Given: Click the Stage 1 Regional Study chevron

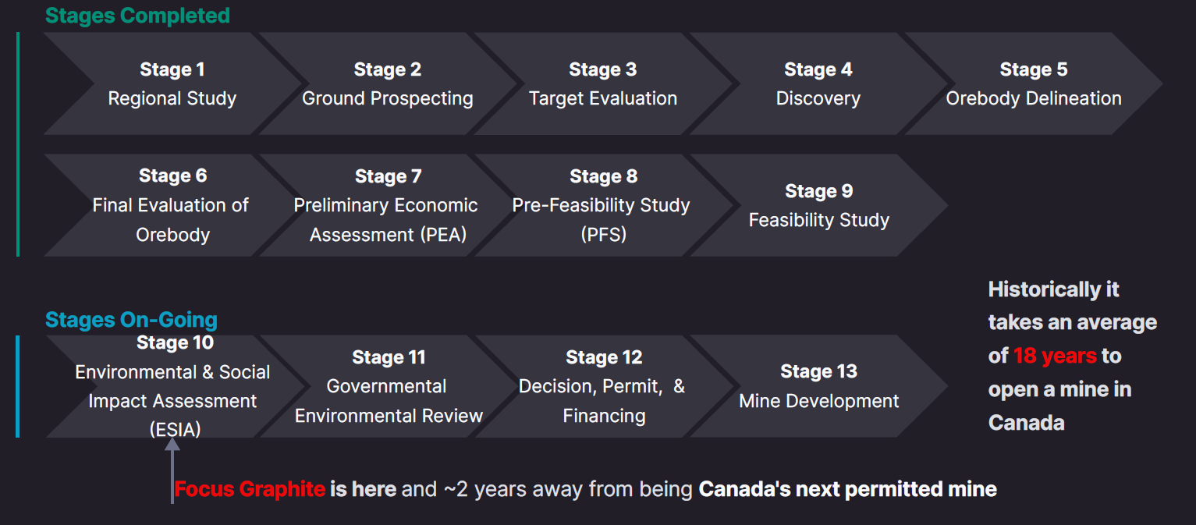Looking at the screenshot, I should click(x=172, y=84).
